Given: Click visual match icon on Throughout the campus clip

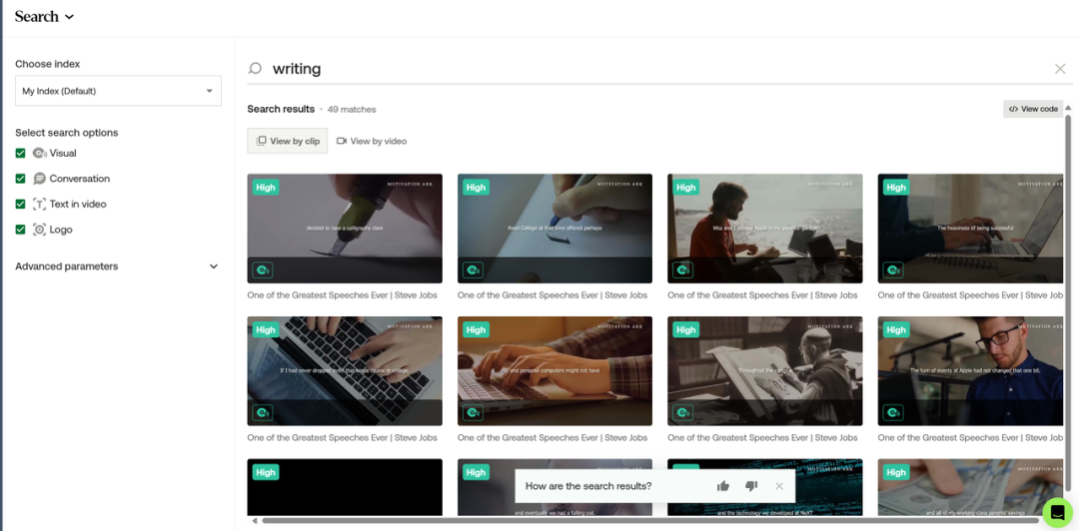Looking at the screenshot, I should 682,412.
